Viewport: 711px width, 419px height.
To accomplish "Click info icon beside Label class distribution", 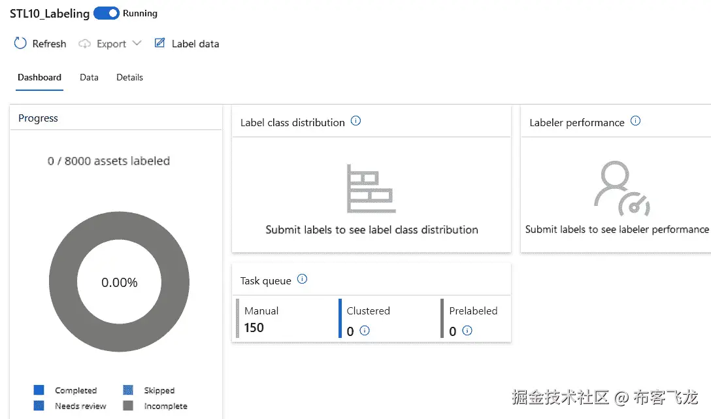I will click(x=355, y=121).
